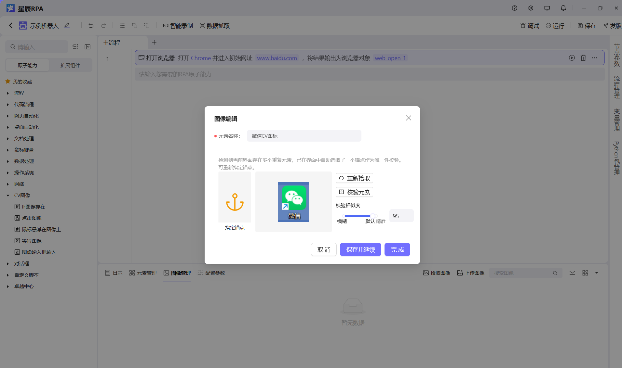Open the 元素管理 tab
The image size is (622, 368).
pyautogui.click(x=143, y=273)
